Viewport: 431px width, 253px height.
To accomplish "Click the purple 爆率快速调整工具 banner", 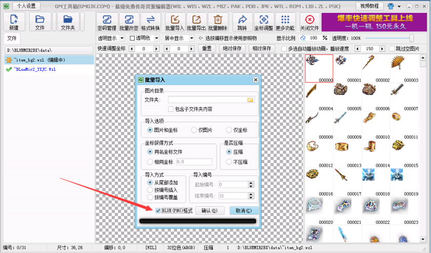I will (375, 22).
